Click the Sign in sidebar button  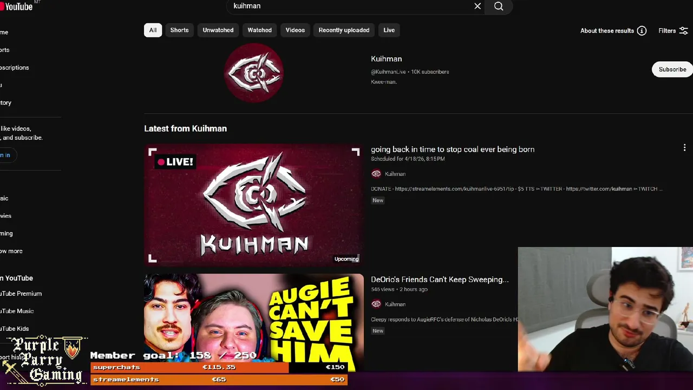pyautogui.click(x=8, y=155)
